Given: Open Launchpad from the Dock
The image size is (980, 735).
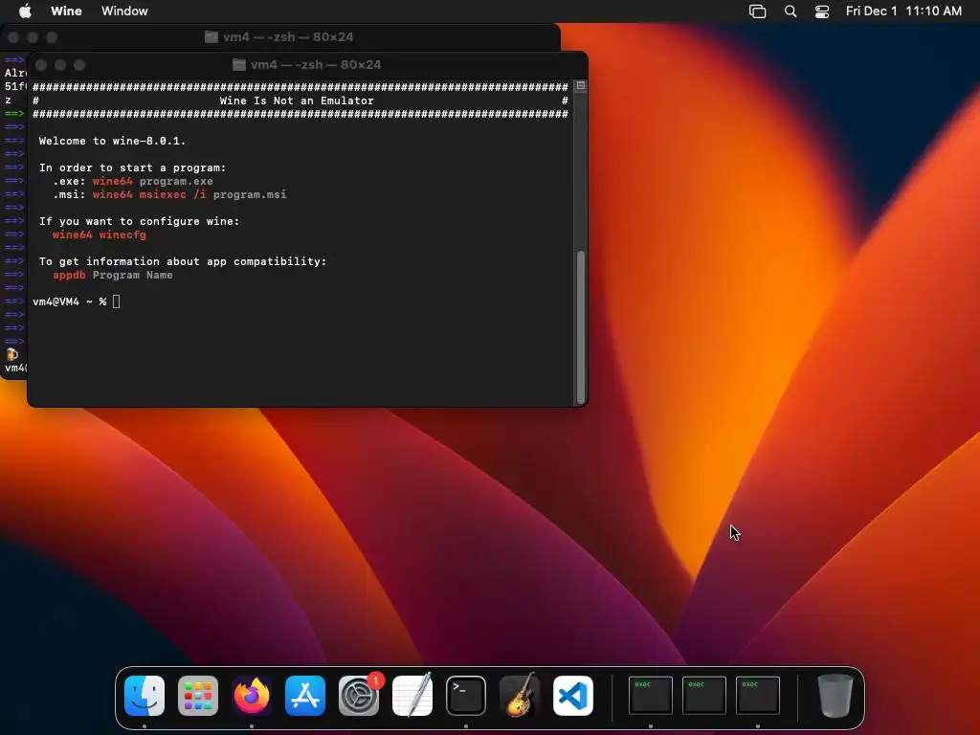Looking at the screenshot, I should pos(198,695).
